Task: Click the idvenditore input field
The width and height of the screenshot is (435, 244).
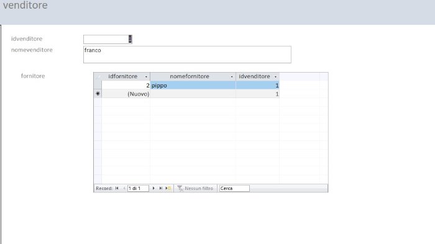Action: [108, 39]
